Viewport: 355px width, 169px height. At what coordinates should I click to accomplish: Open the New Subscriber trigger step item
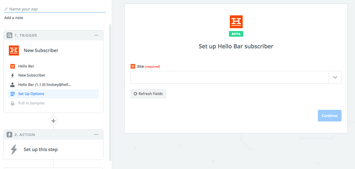(32, 75)
